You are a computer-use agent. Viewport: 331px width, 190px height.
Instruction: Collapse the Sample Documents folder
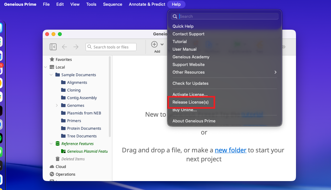(x=51, y=75)
